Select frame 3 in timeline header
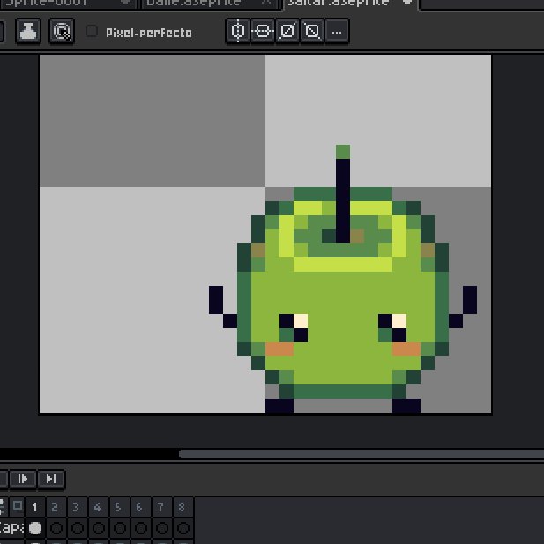Screen dimensions: 544x544 click(77, 507)
